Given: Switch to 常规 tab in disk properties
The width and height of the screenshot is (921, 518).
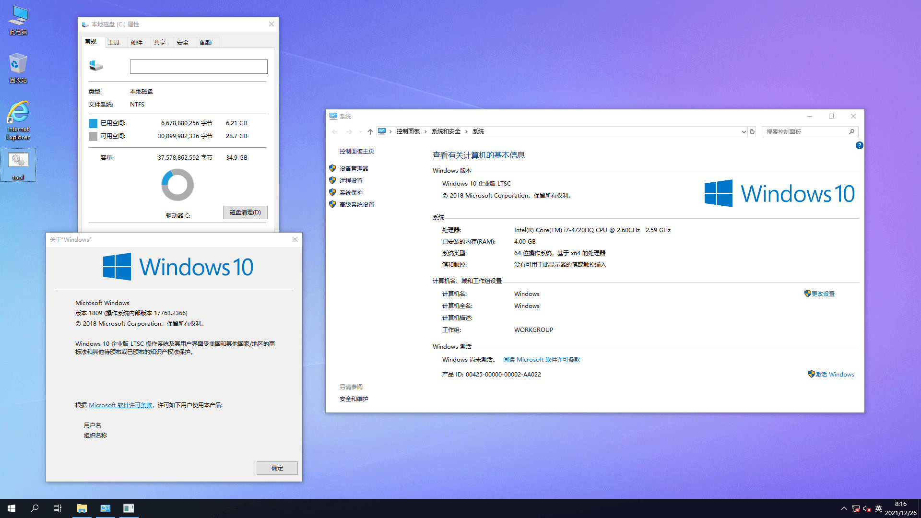Looking at the screenshot, I should coord(93,42).
